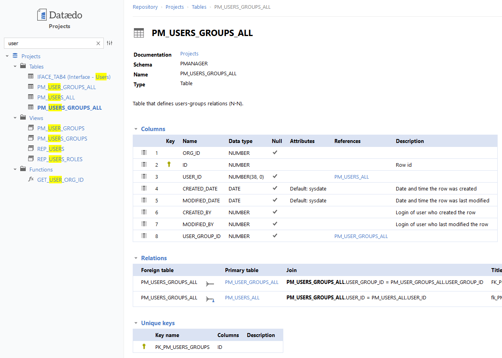
Task: Click the table icon next to PM_USERS_GROUPS_ALL heading
Action: [139, 32]
